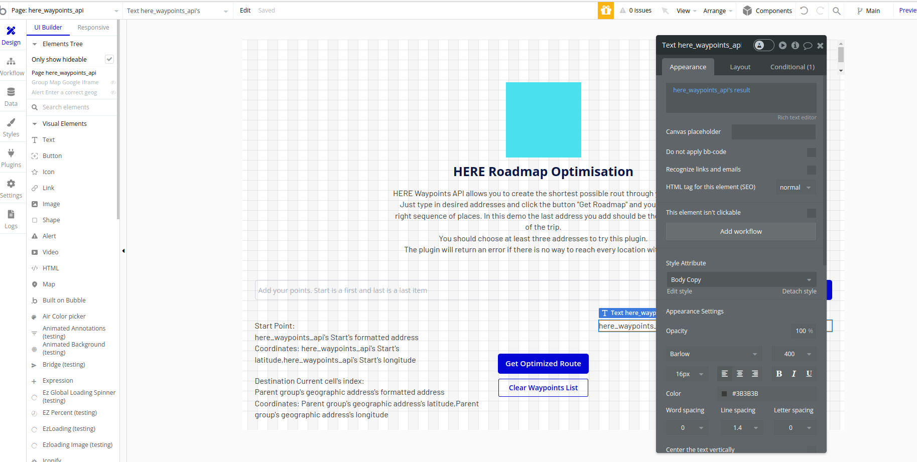This screenshot has height=462, width=917.
Task: Select the cyan image placeholder
Action: pyautogui.click(x=543, y=120)
